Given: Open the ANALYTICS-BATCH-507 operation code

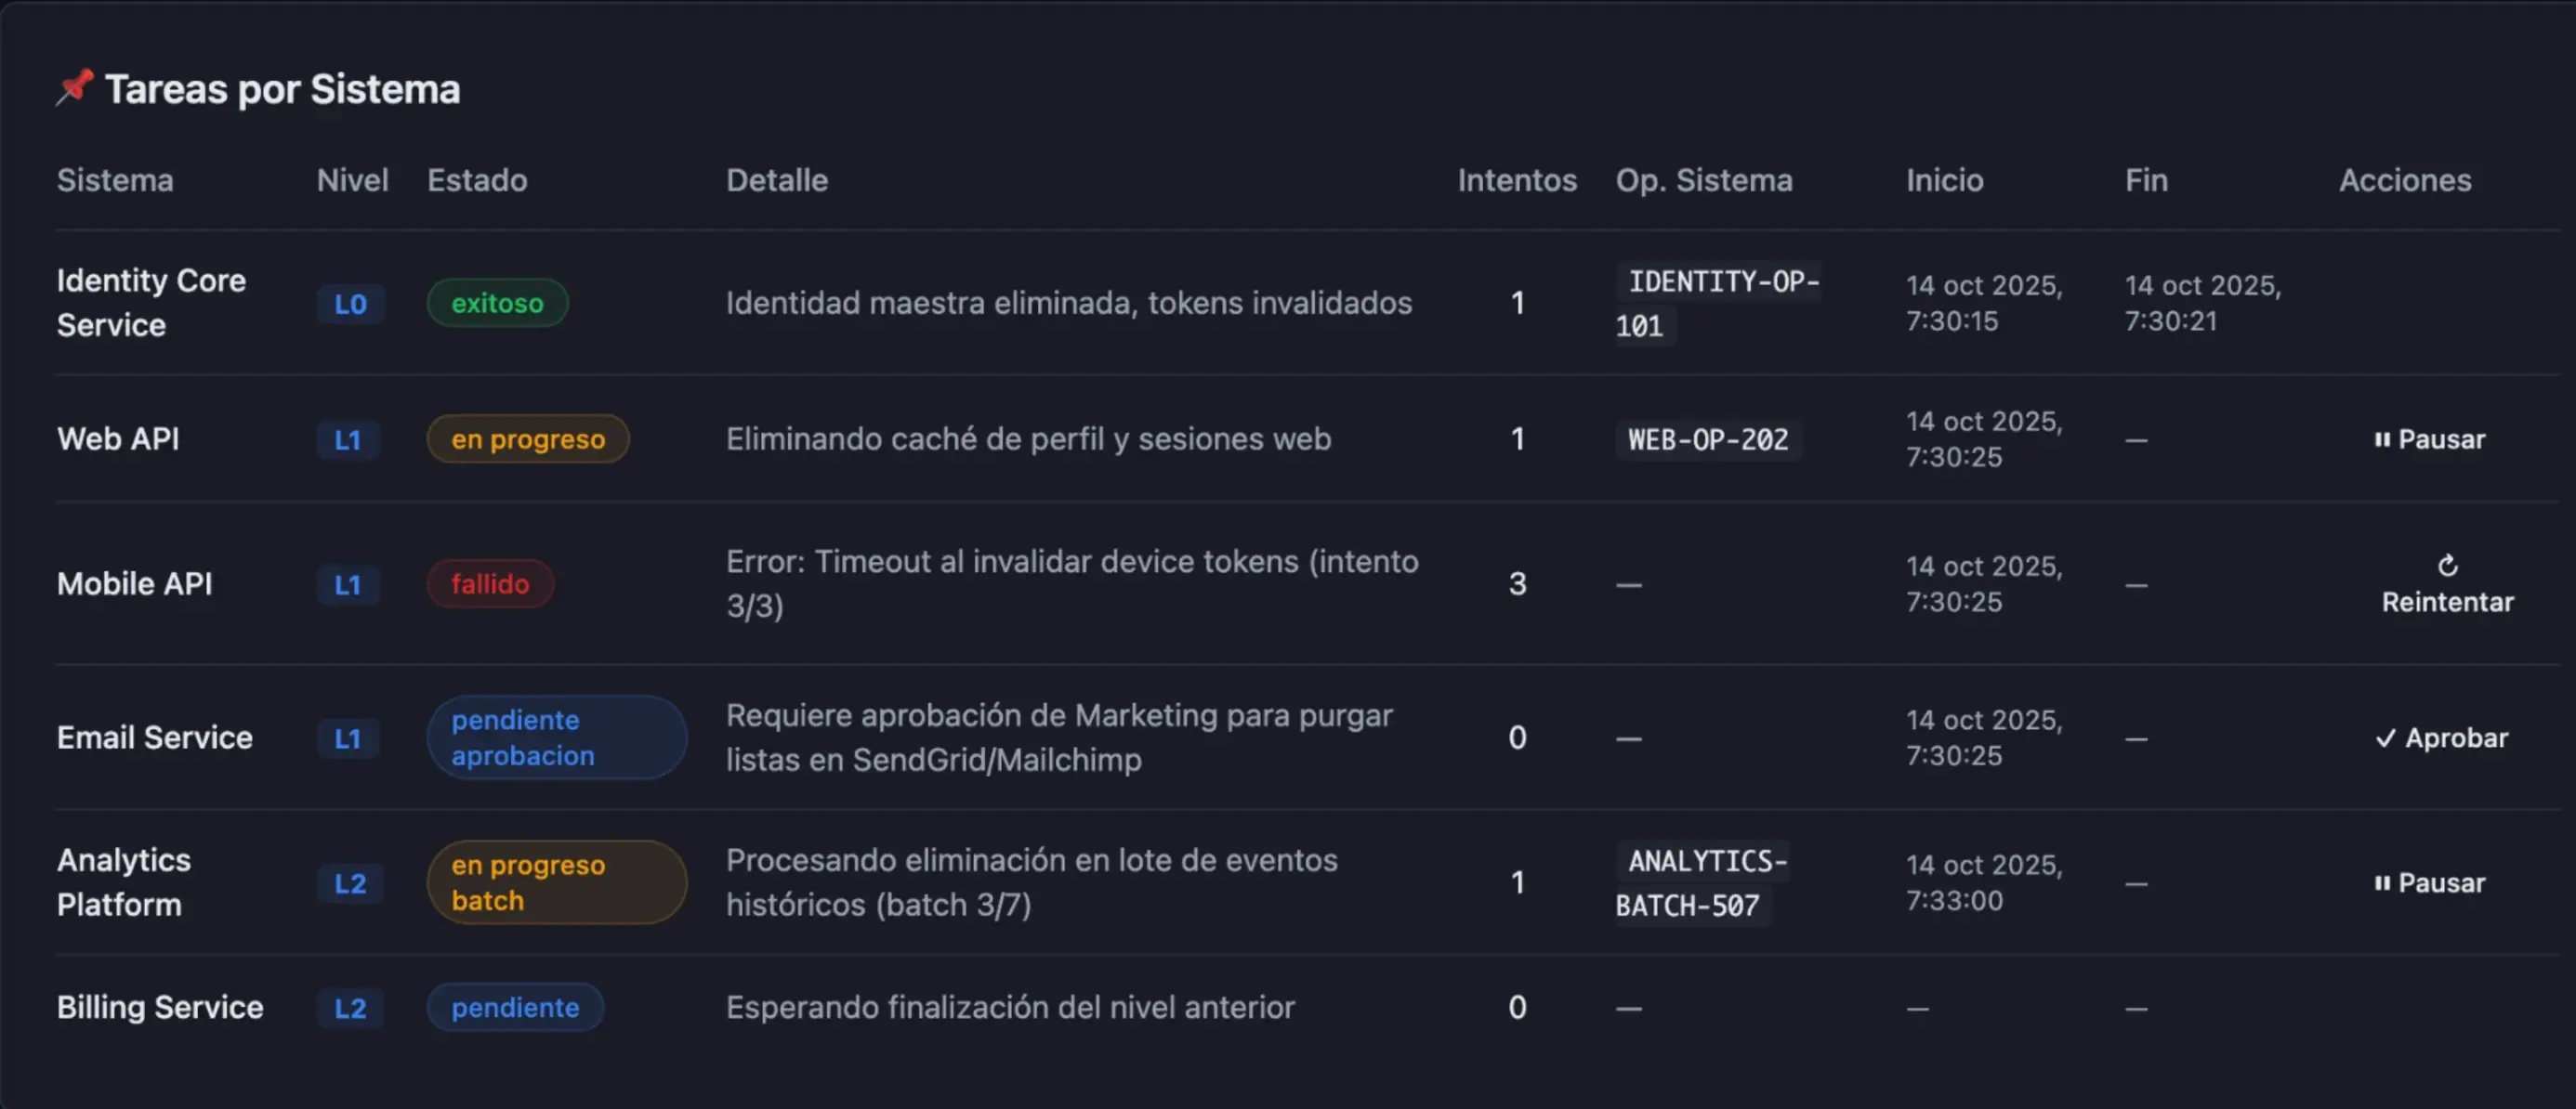Looking at the screenshot, I should [x=1702, y=883].
